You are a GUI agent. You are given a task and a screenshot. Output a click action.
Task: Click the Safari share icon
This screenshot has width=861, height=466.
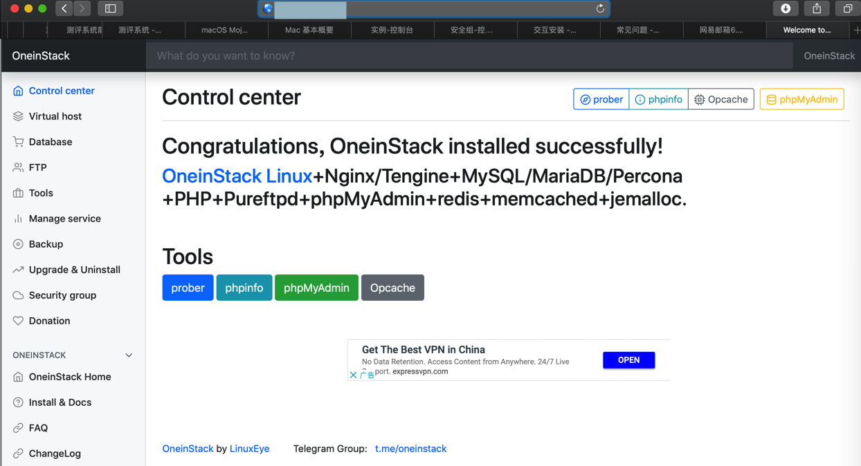(x=817, y=8)
